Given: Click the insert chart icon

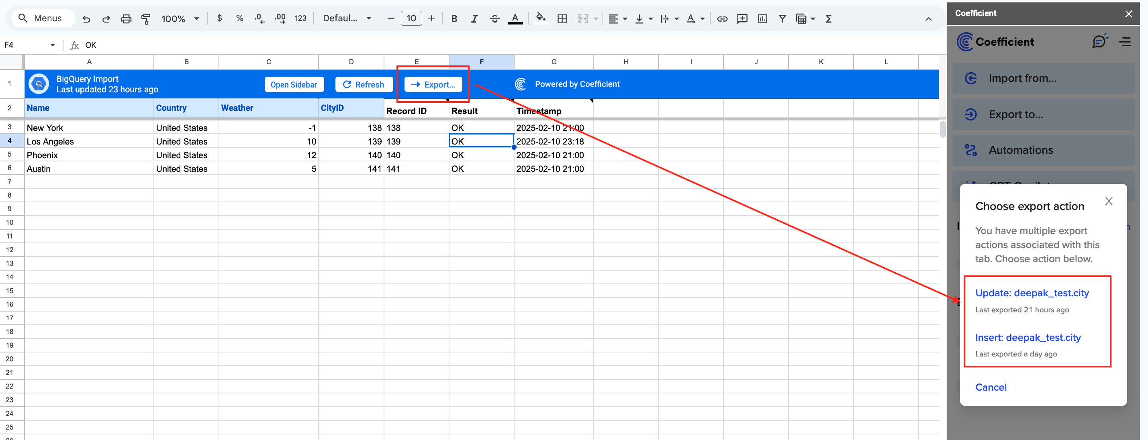Looking at the screenshot, I should pyautogui.click(x=762, y=19).
